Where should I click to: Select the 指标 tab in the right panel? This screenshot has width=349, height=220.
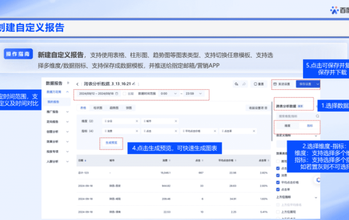click(x=310, y=126)
